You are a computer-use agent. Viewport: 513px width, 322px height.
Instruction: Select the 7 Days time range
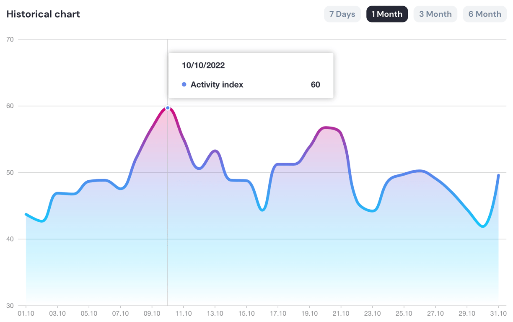342,14
